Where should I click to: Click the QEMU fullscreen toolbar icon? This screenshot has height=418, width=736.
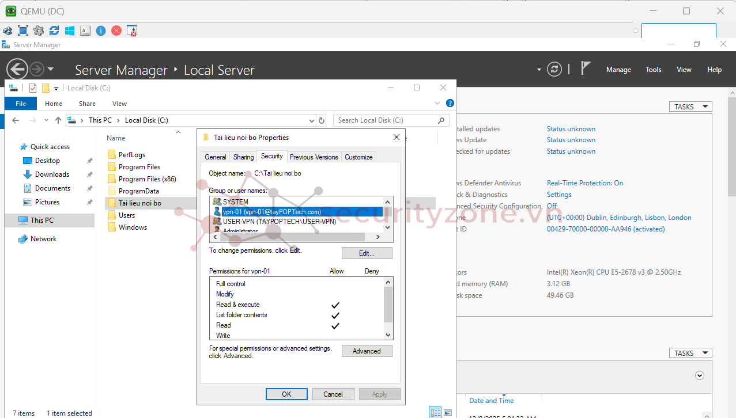click(23, 31)
